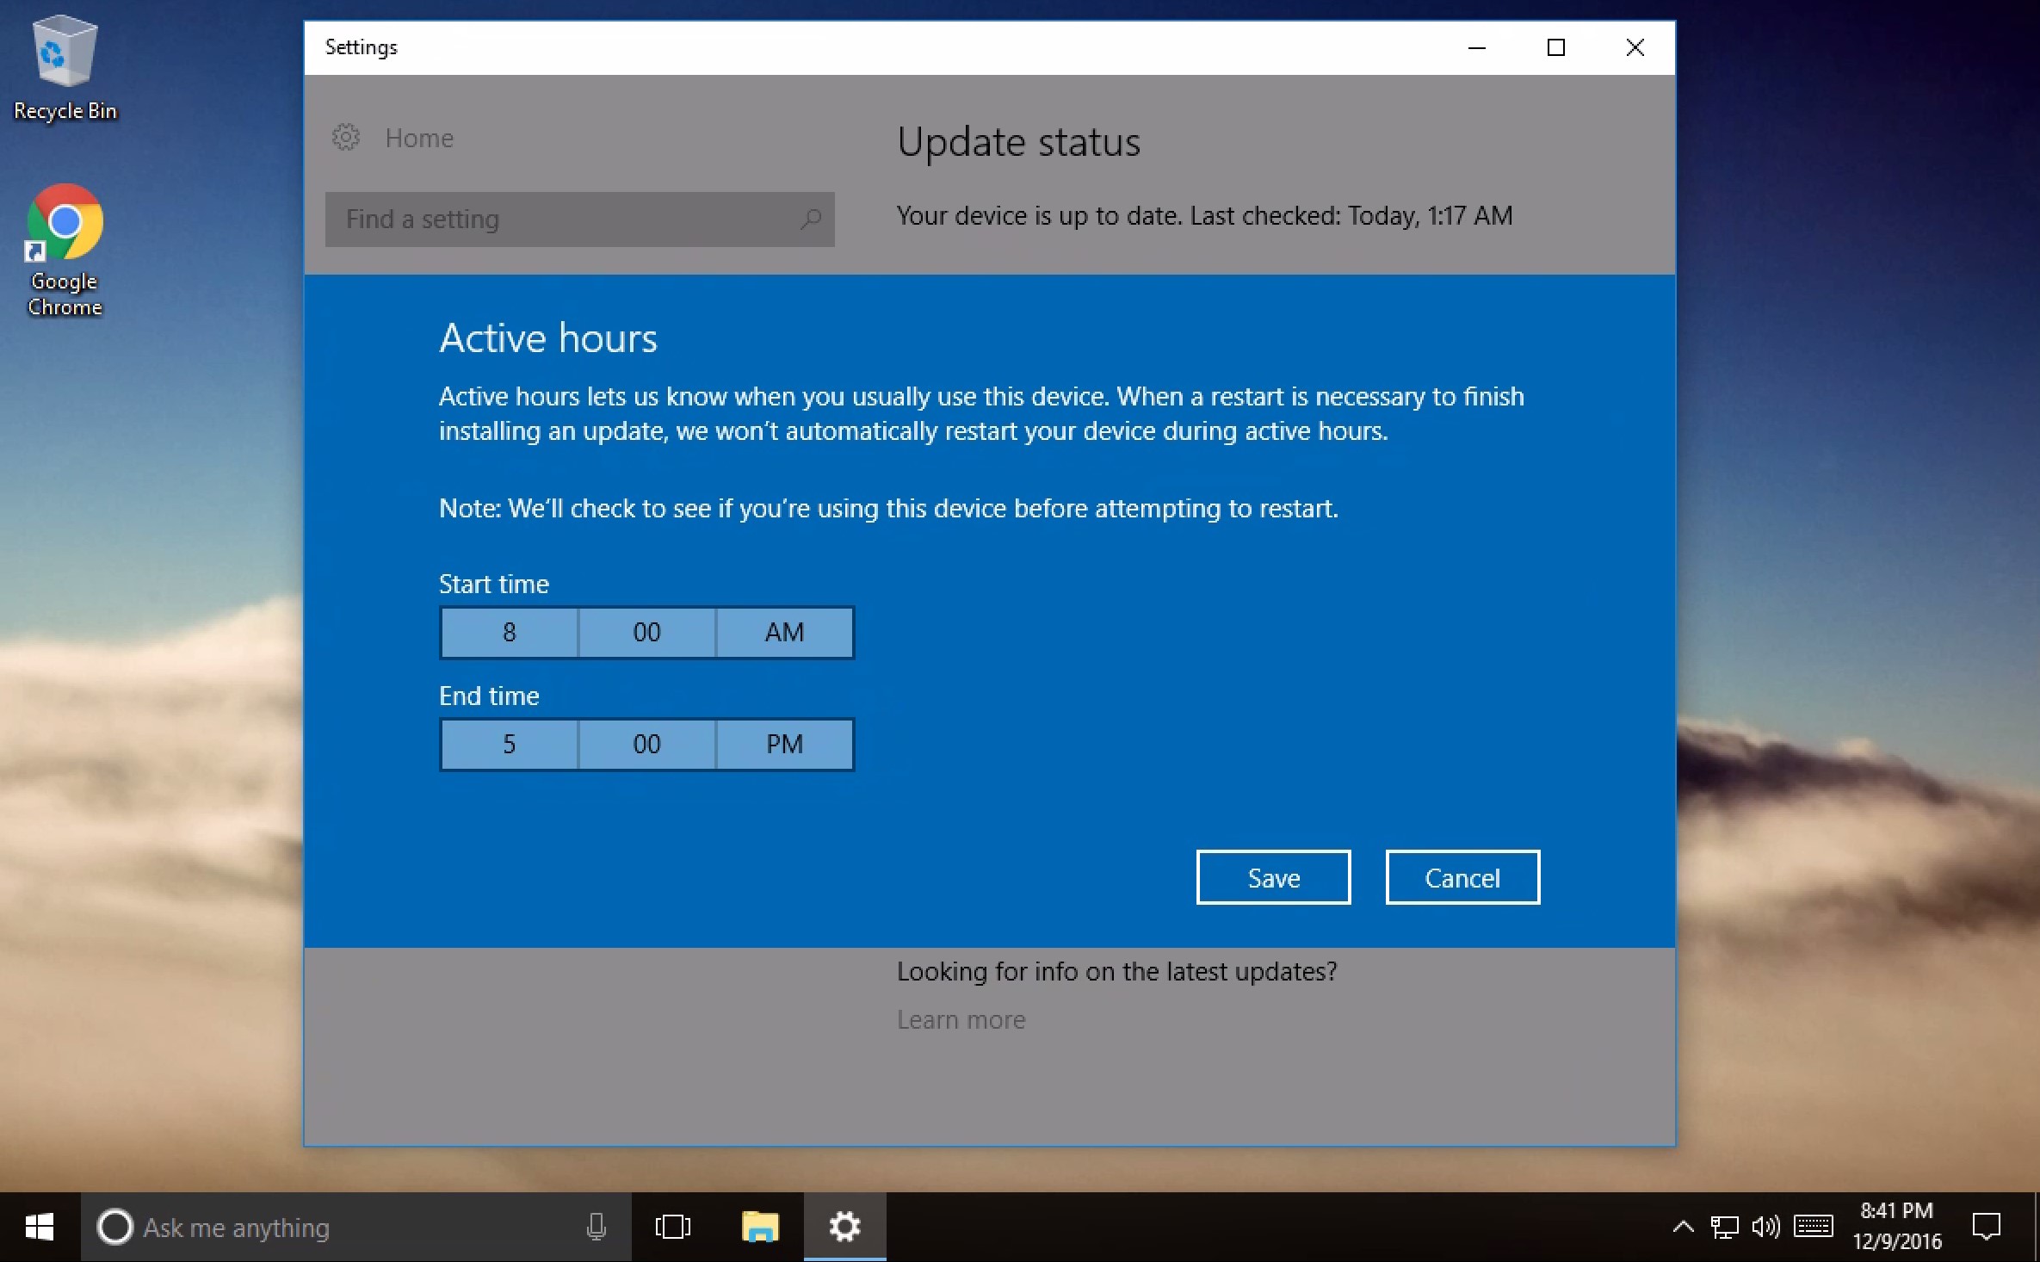Save the active hours settings
2040x1262 pixels.
click(x=1272, y=875)
